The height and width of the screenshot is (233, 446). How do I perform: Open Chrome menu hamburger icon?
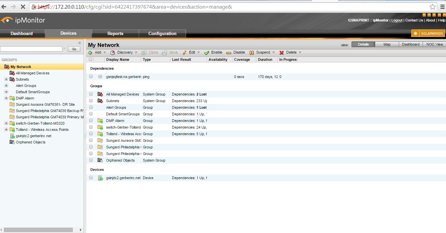coord(442,7)
